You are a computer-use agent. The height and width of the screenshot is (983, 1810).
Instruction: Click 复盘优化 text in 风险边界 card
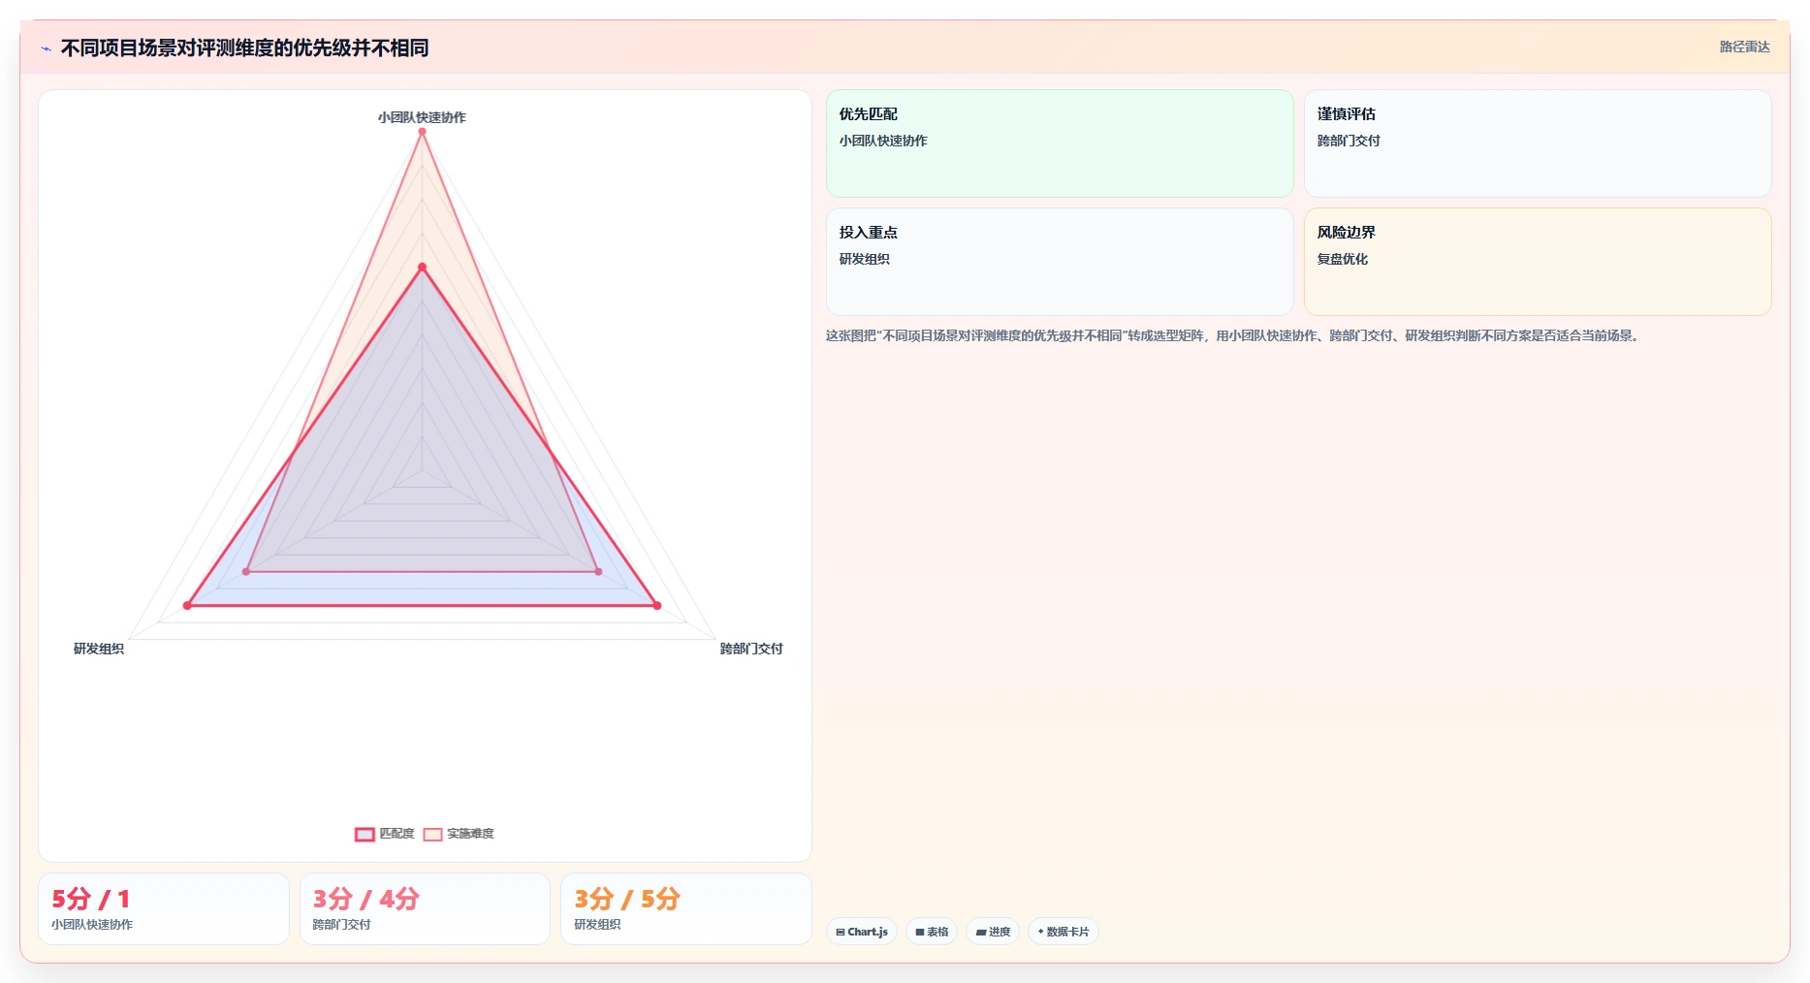click(1343, 259)
